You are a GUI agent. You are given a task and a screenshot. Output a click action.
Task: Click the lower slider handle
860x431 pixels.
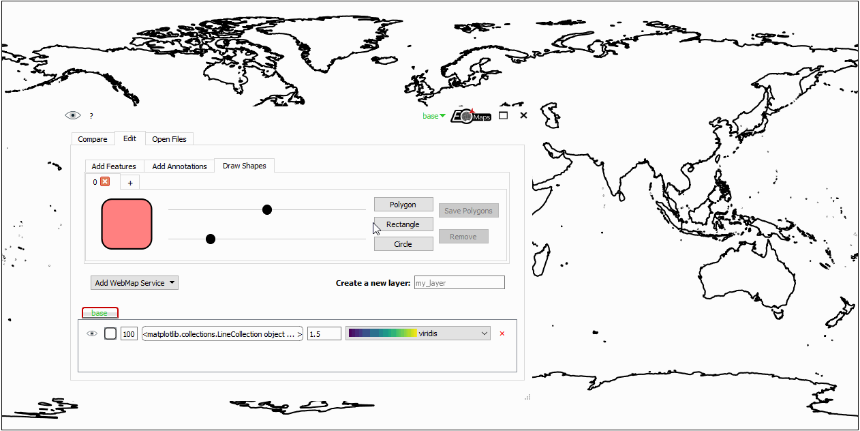(211, 239)
